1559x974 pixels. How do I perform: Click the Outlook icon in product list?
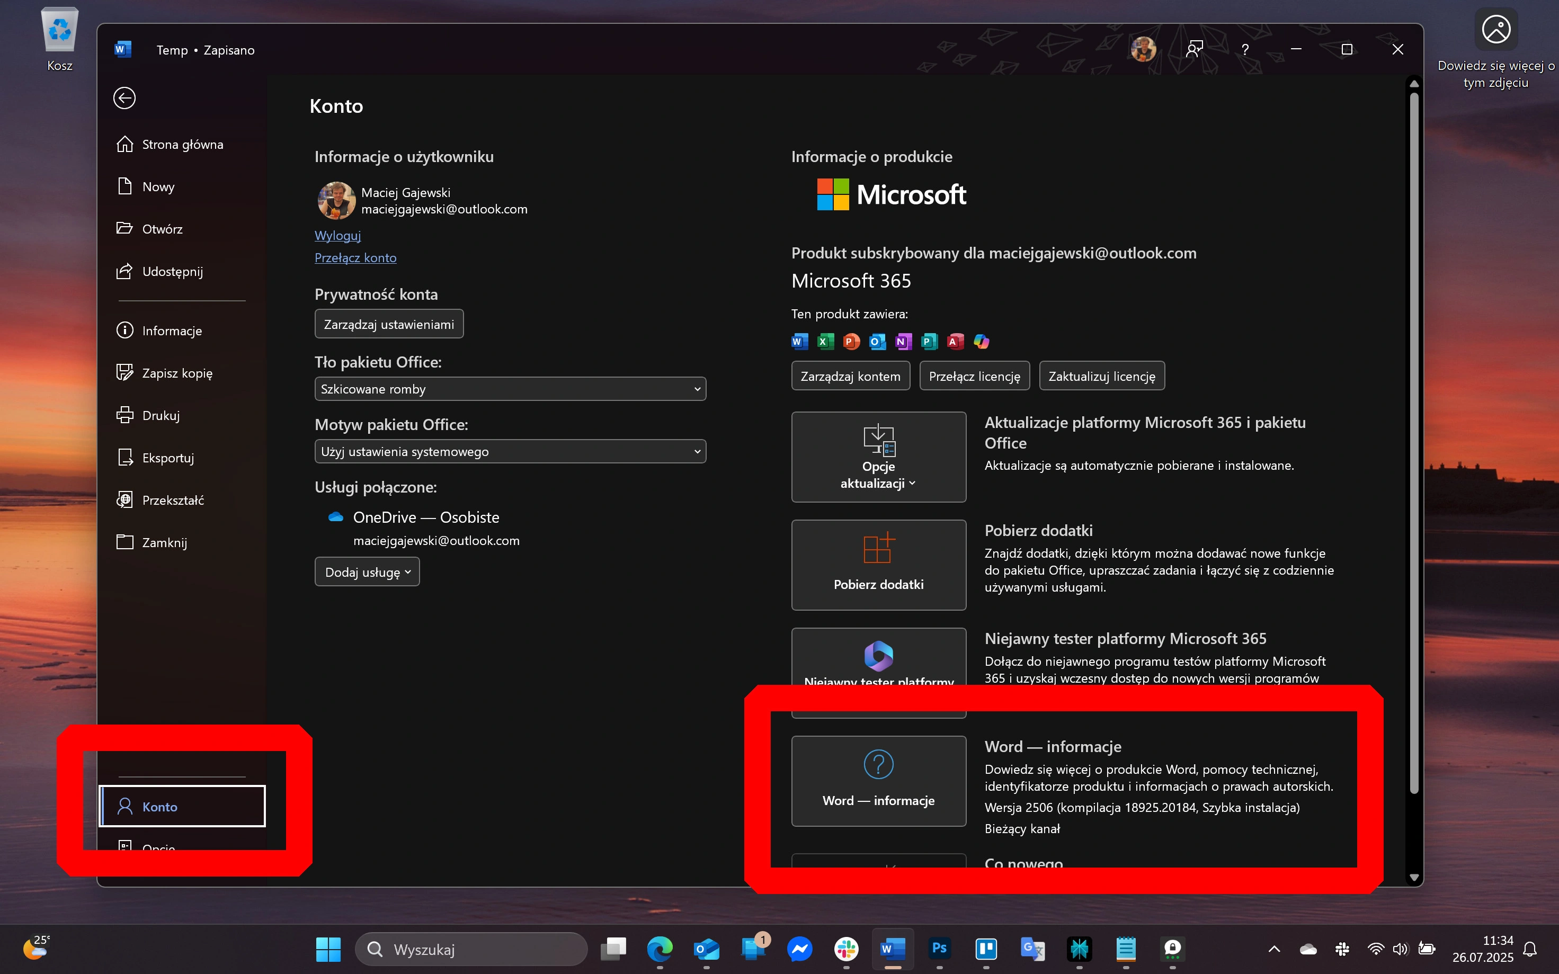click(x=877, y=342)
